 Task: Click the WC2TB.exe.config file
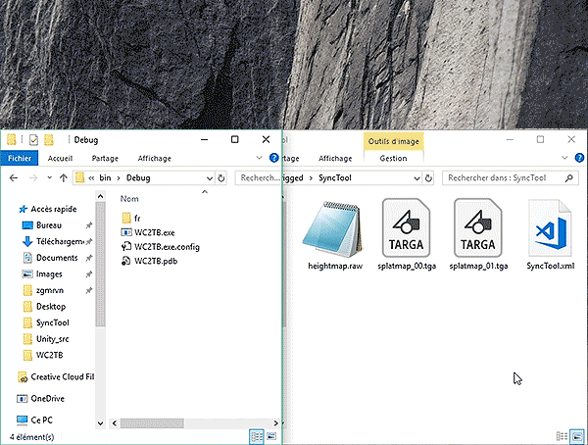tap(167, 247)
